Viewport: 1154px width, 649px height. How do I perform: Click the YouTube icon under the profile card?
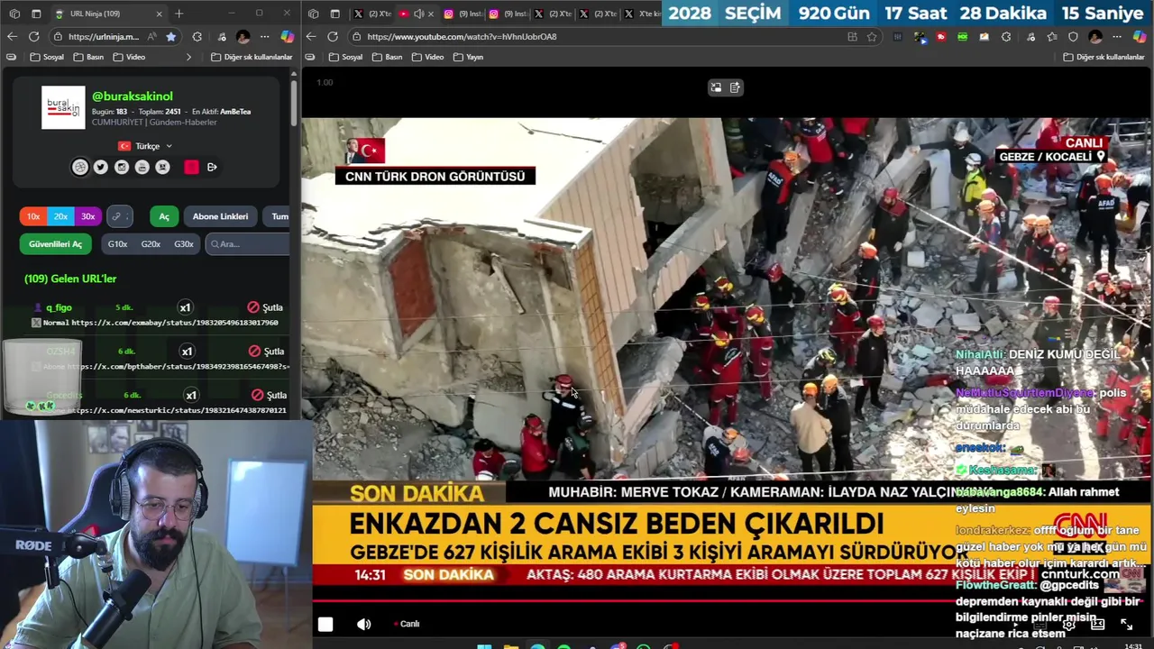142,167
